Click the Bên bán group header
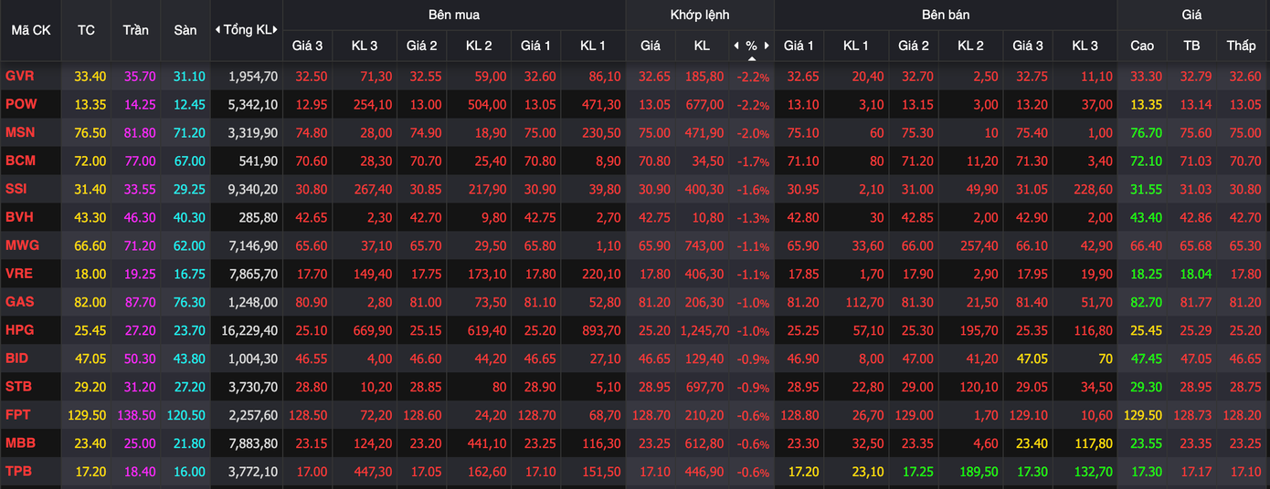The width and height of the screenshot is (1270, 489). tap(945, 15)
